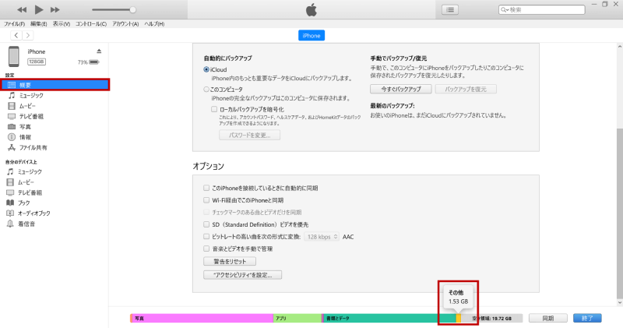Click the yellow その他 storage segment
The height and width of the screenshot is (328, 623).
pos(459,318)
